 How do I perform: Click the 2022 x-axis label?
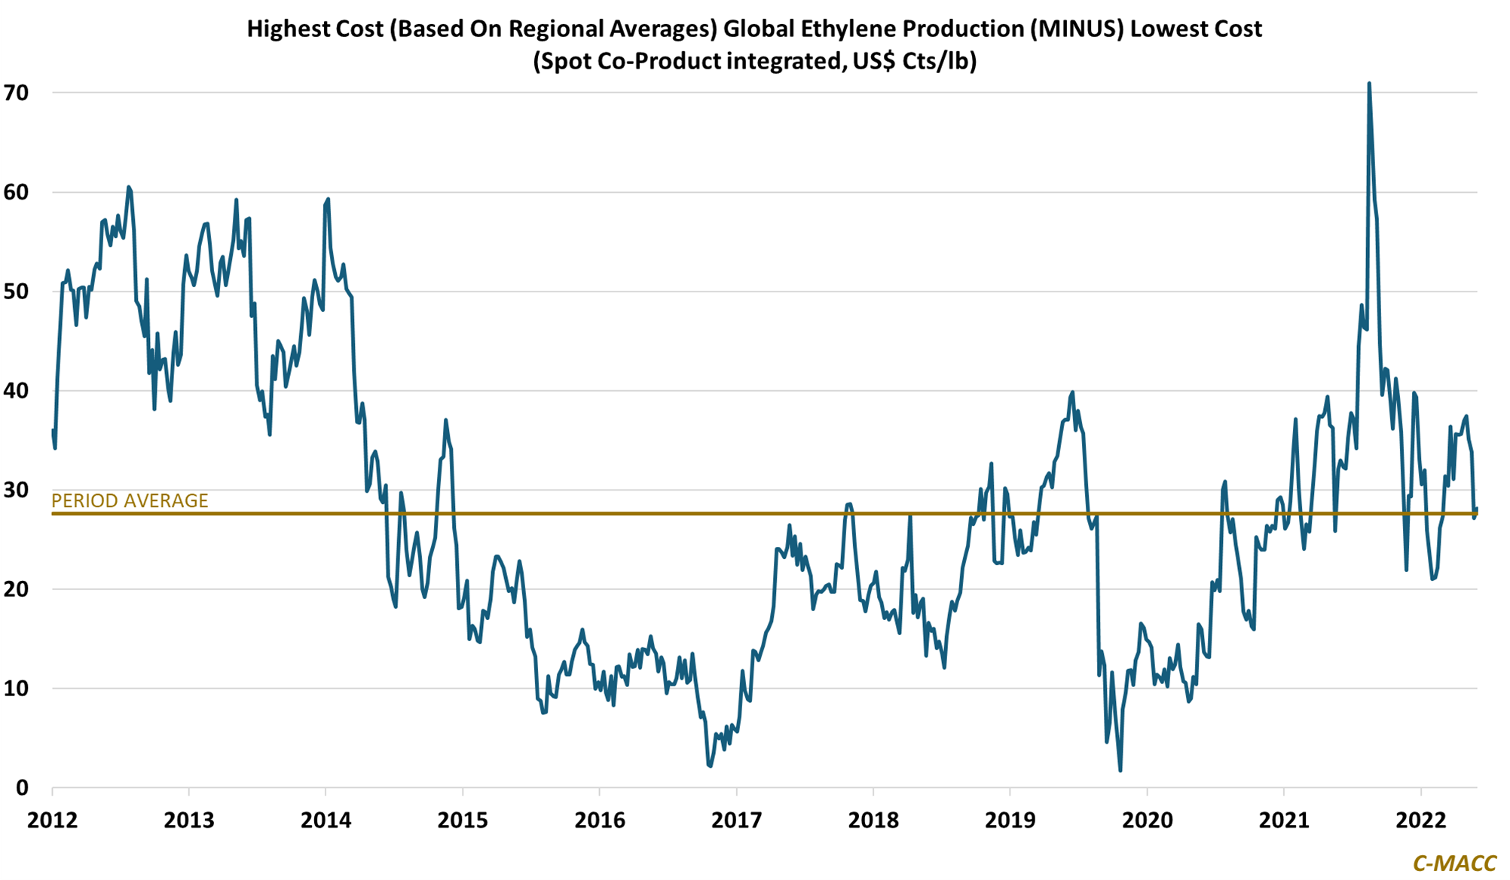click(1420, 820)
